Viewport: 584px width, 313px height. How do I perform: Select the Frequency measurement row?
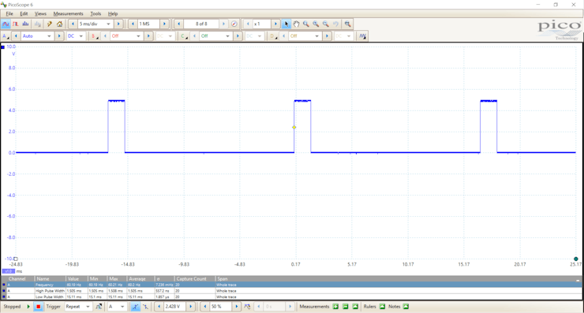coord(291,285)
